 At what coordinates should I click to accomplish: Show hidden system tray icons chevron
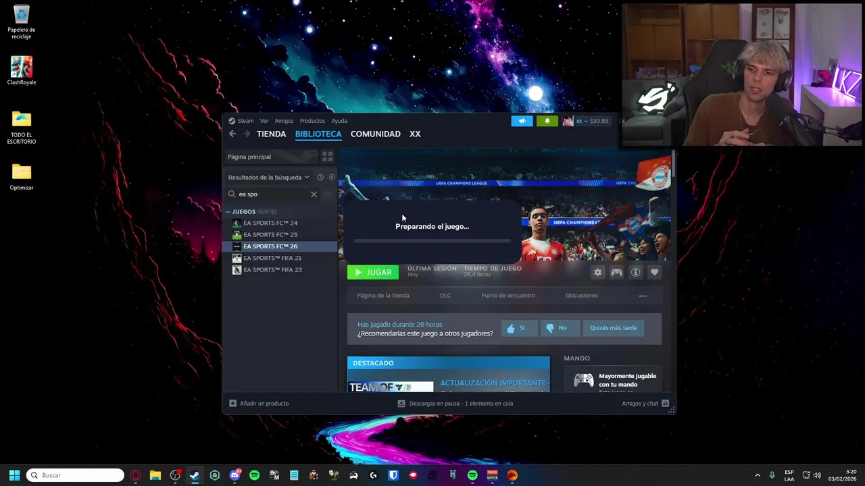coord(758,475)
